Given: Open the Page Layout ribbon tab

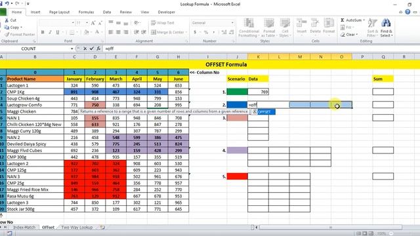Looking at the screenshot, I should coord(59,12).
